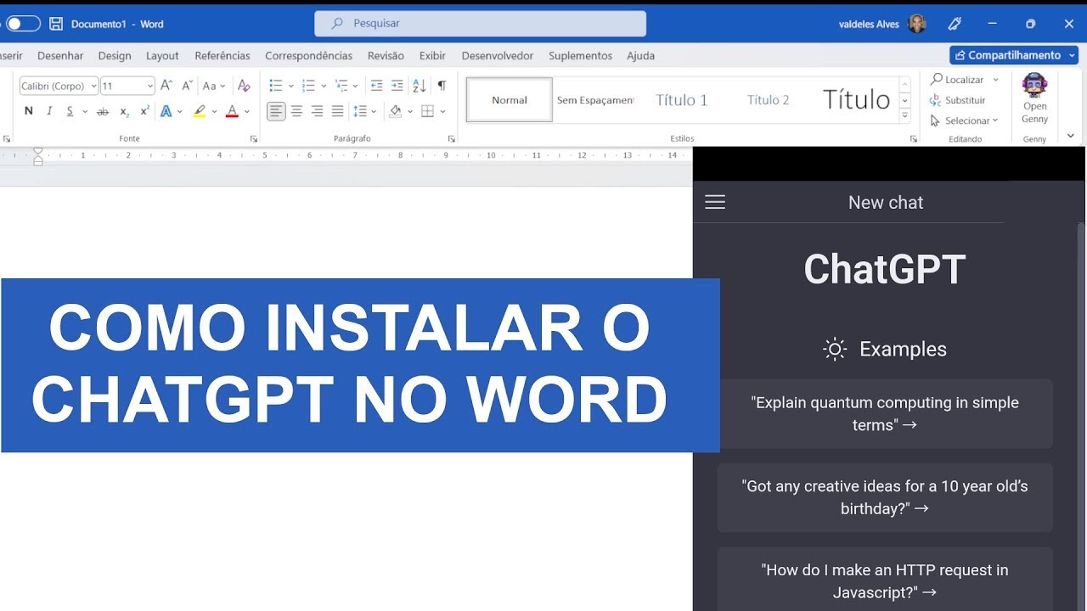Screen dimensions: 1087x611
Task: Click the align left icon
Action: (x=276, y=111)
